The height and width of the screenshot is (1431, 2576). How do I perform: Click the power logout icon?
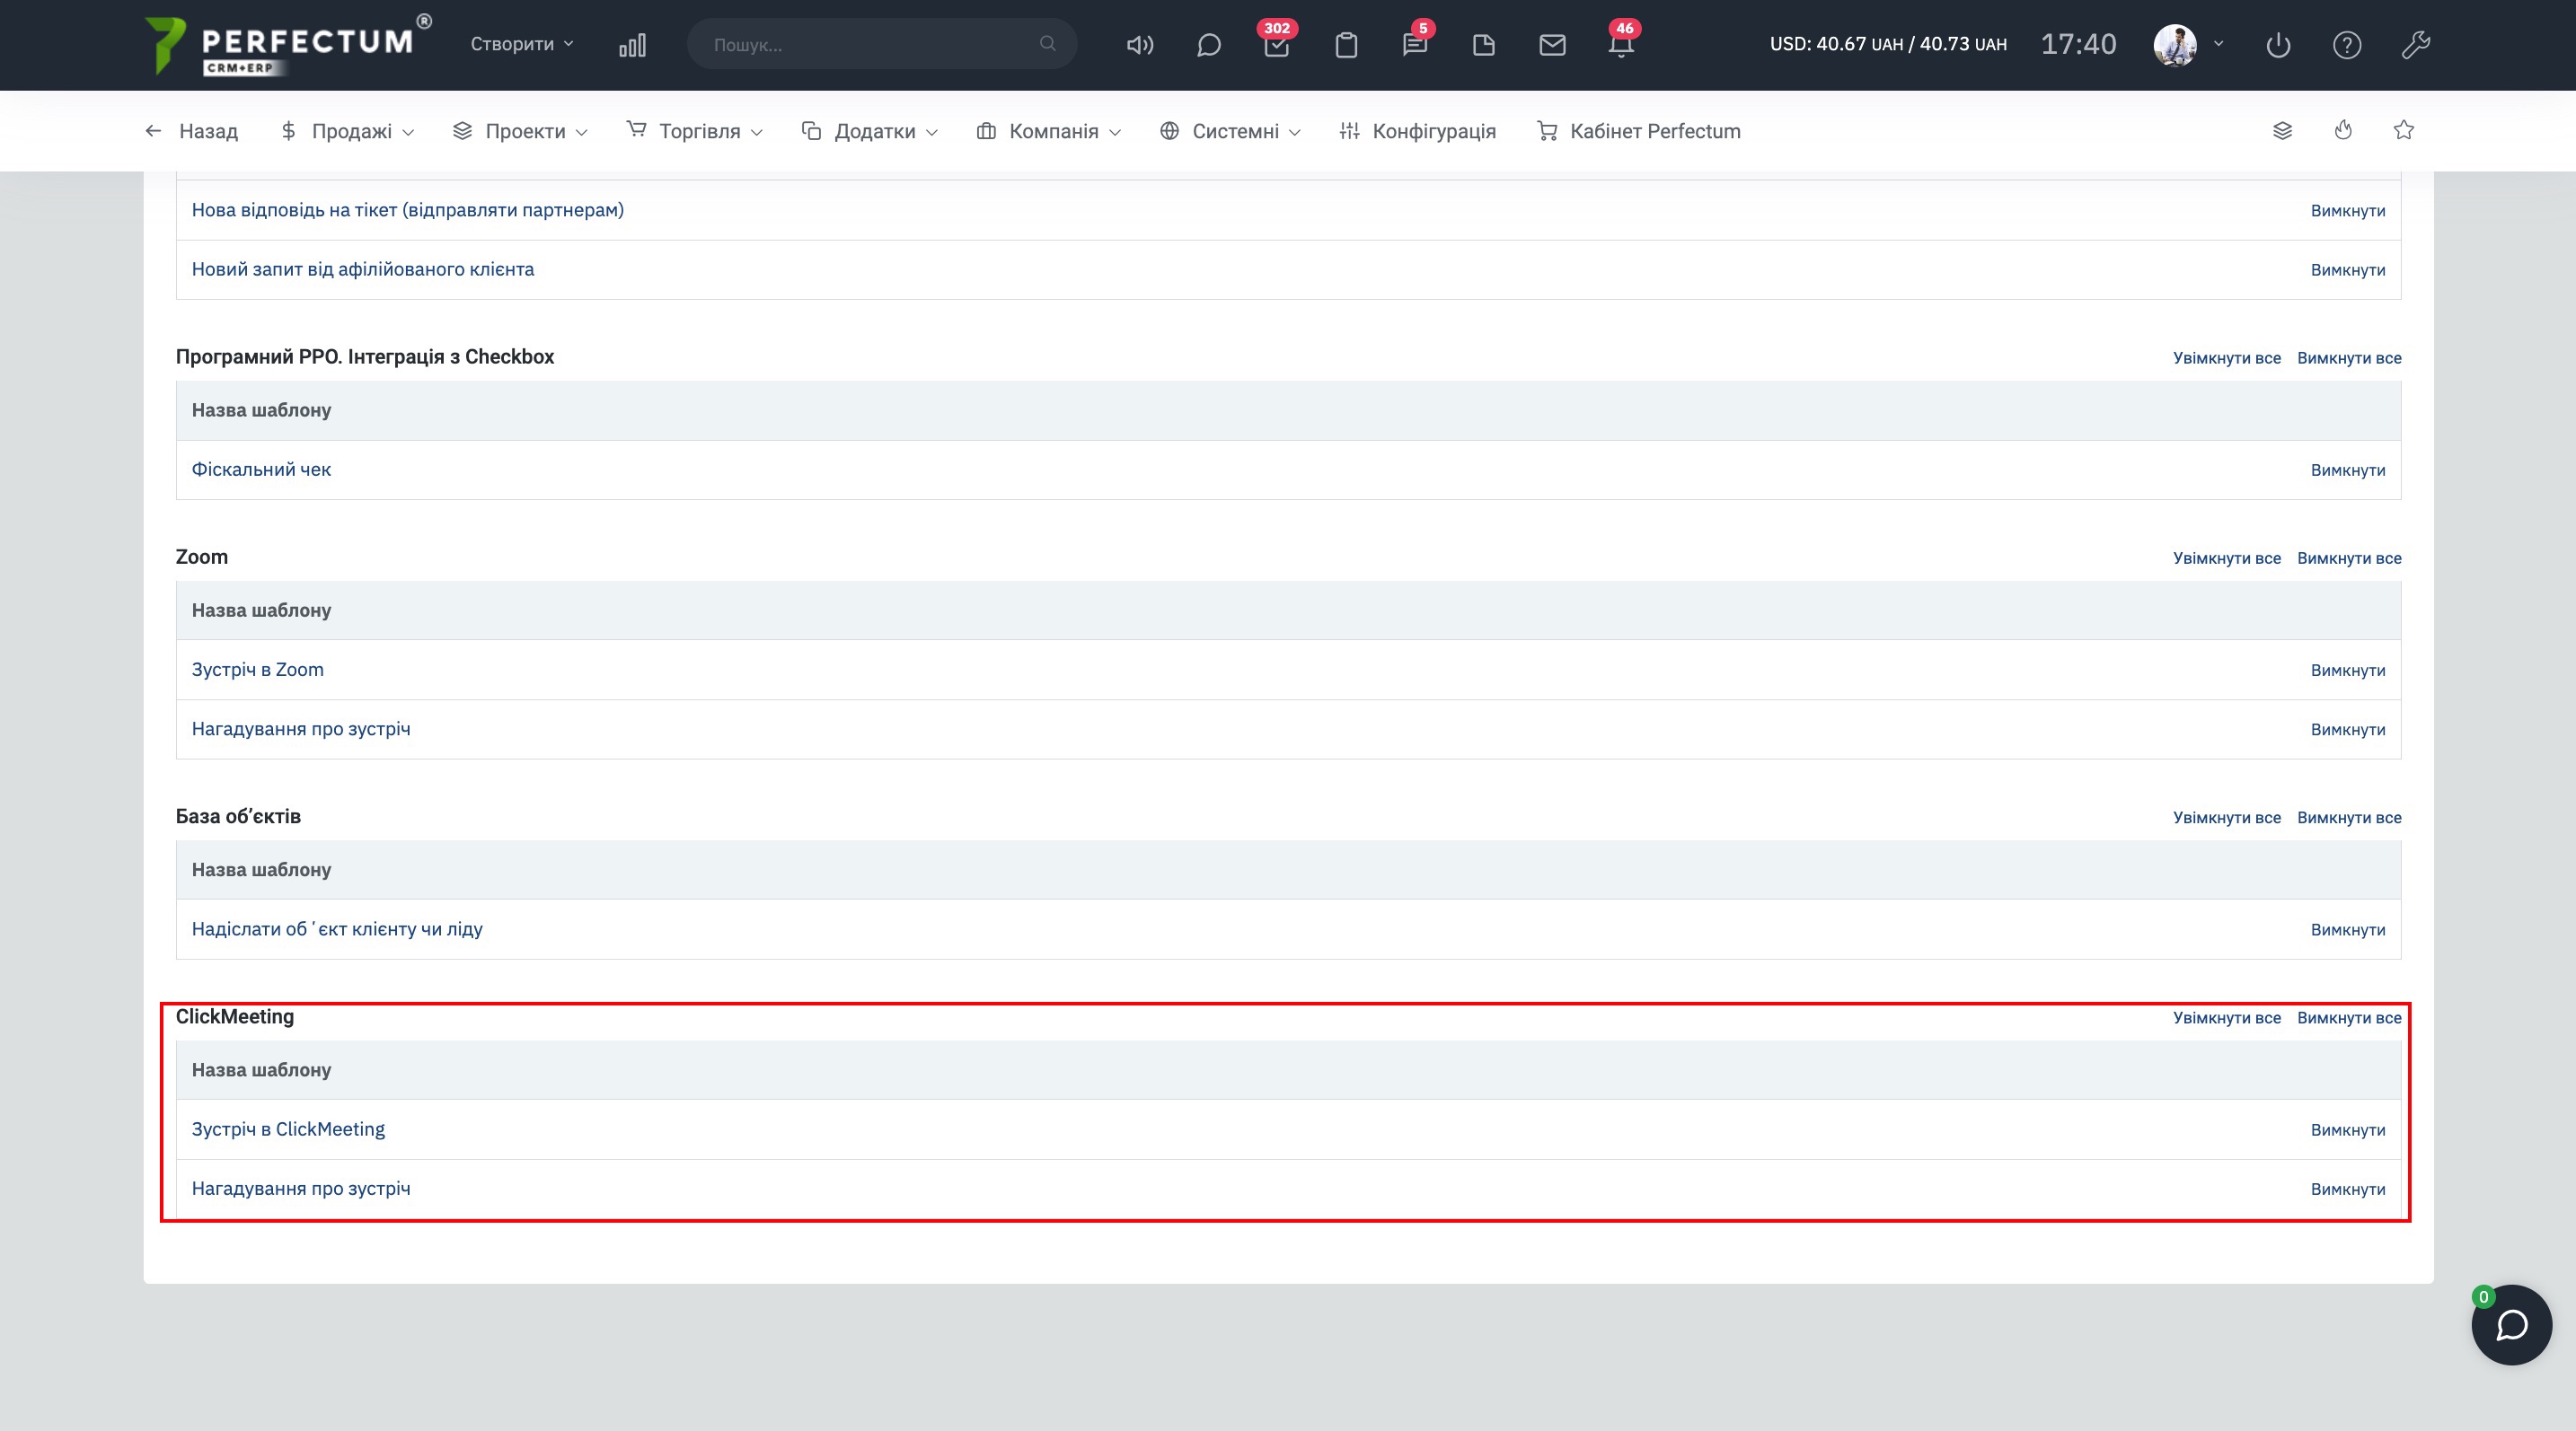click(x=2278, y=45)
